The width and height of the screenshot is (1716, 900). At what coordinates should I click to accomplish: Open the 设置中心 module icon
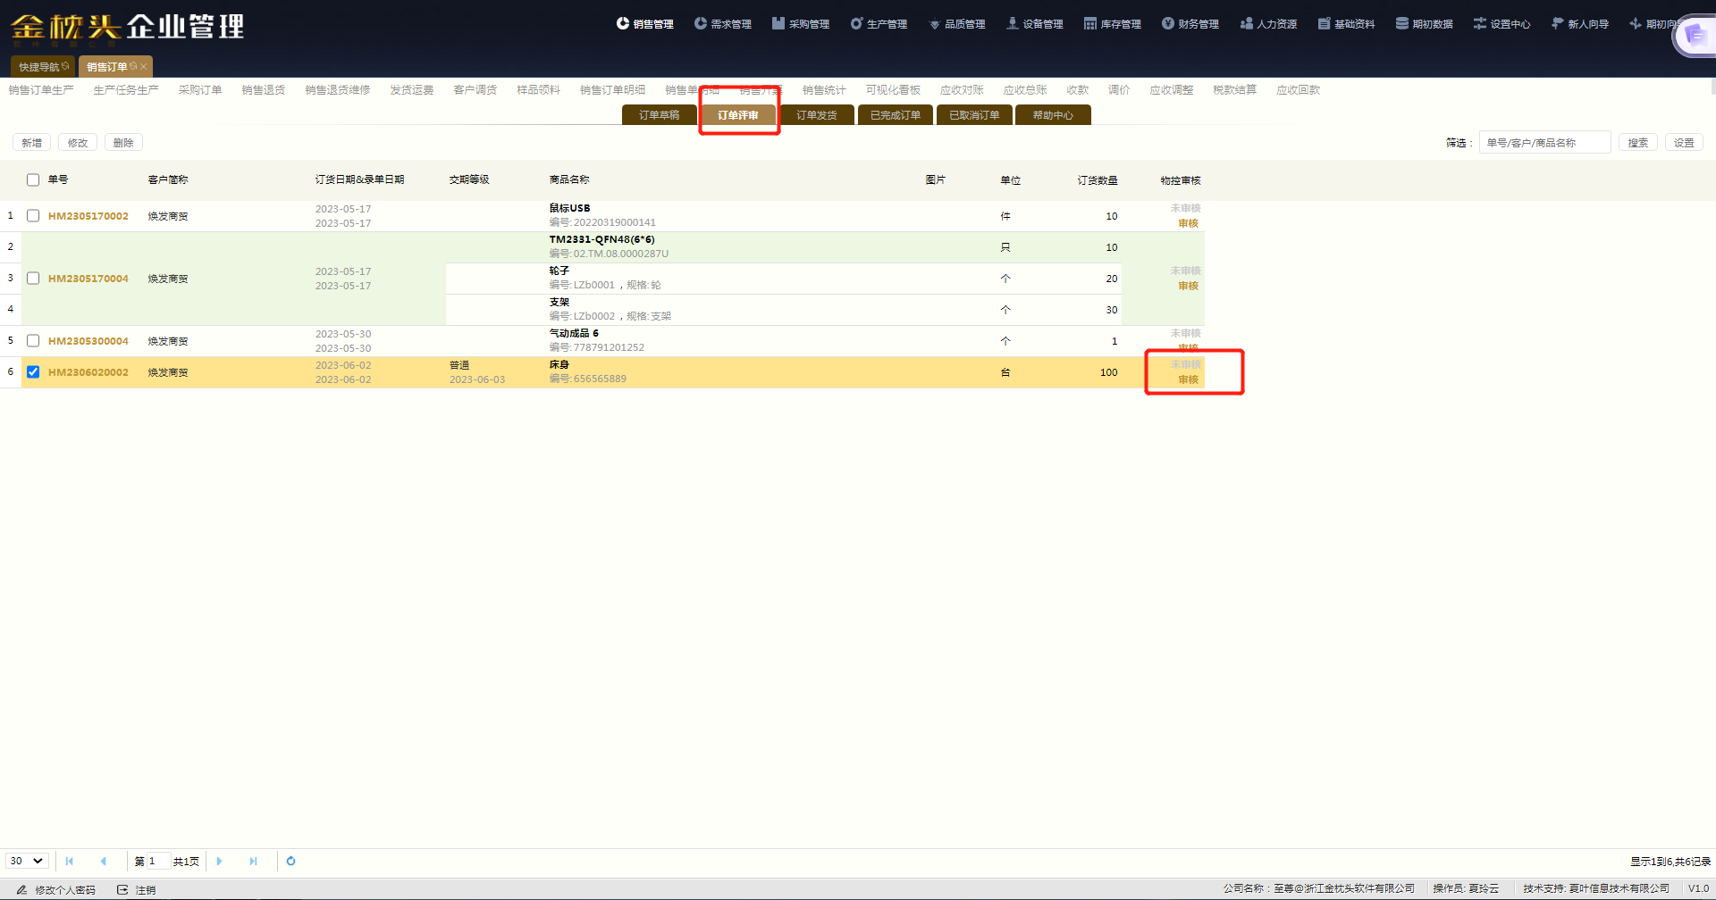(x=1480, y=23)
